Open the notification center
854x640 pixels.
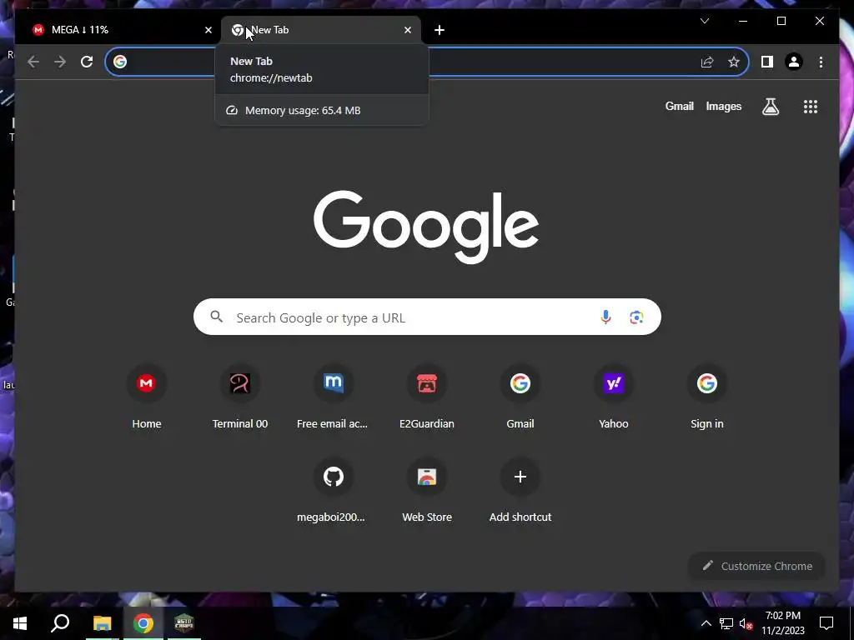pyautogui.click(x=826, y=623)
